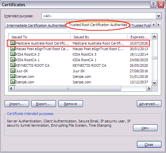166x153 pixels.
Task: Click the Remove button
Action: point(71,104)
